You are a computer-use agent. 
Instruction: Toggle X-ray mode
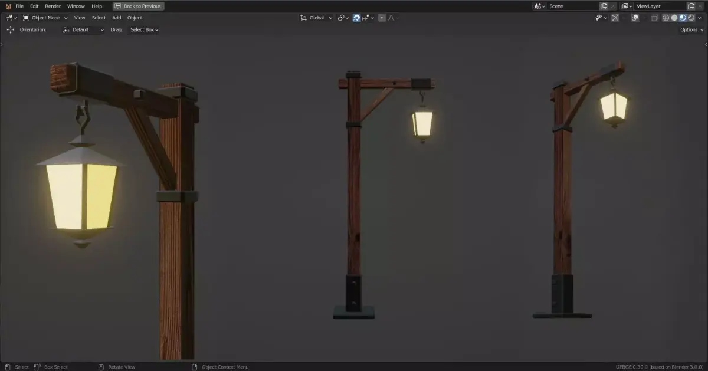[654, 18]
